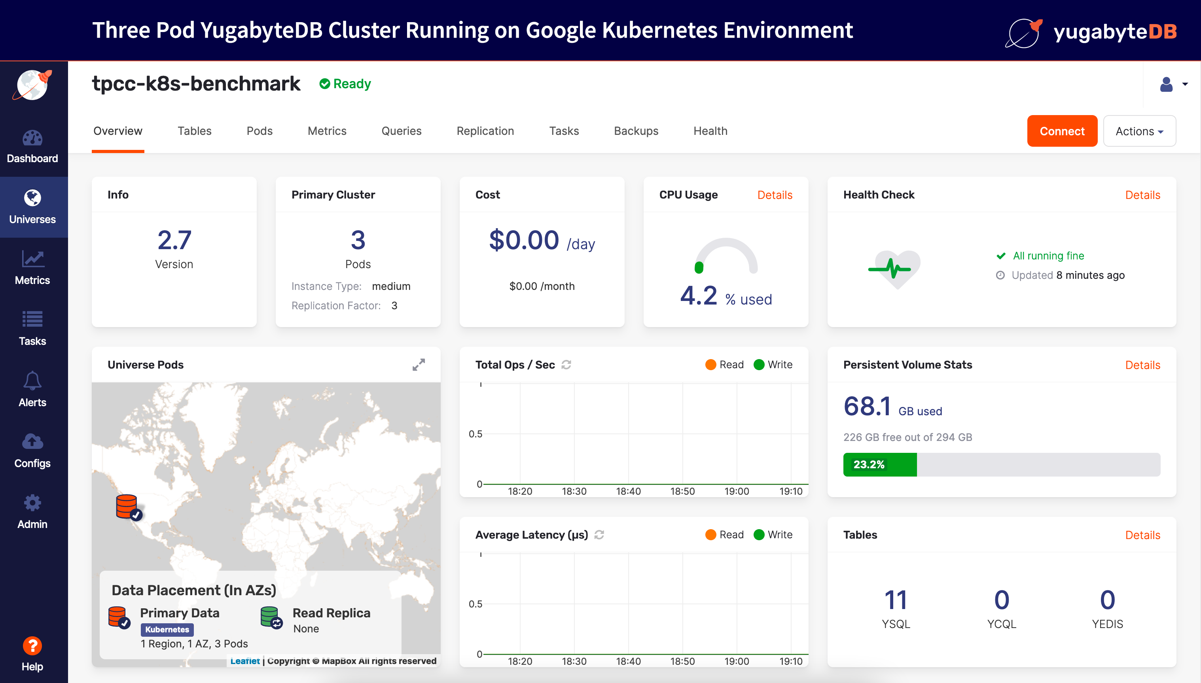
Task: Click the Health Check heartbeat icon
Action: click(894, 270)
